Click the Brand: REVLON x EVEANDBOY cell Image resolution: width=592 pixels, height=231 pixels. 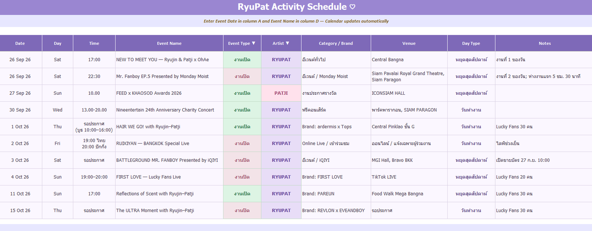336,210
